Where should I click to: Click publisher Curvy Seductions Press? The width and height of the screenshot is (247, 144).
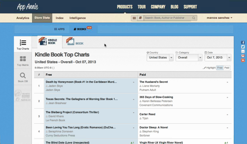pos(60,135)
